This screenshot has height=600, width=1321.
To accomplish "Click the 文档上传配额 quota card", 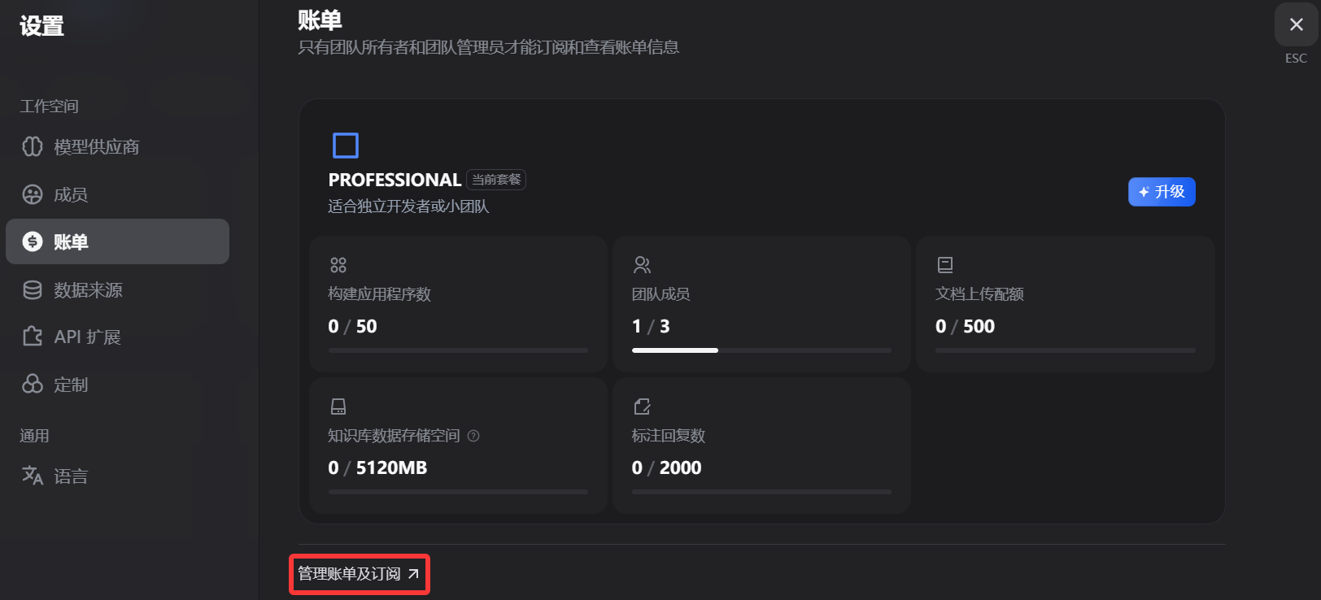I will [x=1065, y=304].
